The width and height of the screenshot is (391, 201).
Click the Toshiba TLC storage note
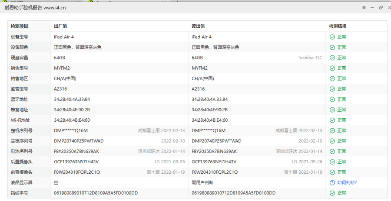[x=310, y=58]
